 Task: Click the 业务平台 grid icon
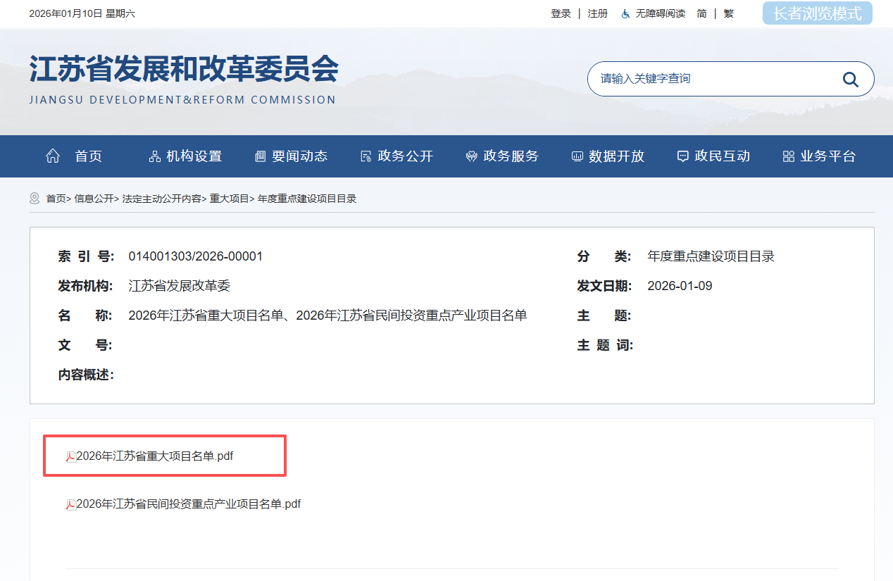(789, 156)
